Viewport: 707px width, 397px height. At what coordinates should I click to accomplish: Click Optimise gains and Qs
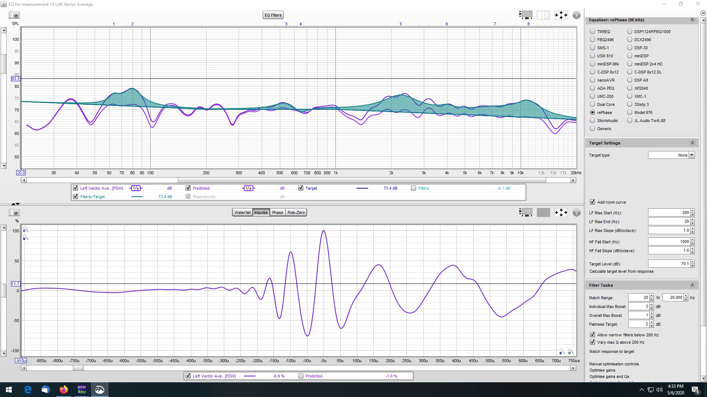point(609,376)
